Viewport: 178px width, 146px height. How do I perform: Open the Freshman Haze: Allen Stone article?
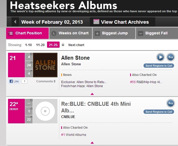[x=82, y=86]
